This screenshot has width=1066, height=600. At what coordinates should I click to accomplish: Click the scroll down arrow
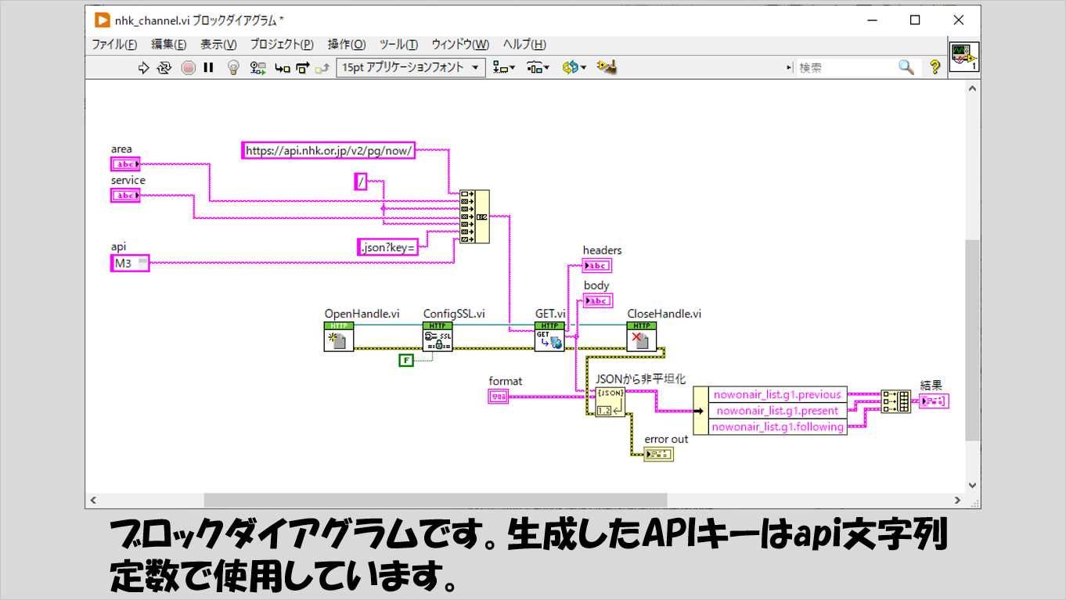[x=972, y=485]
